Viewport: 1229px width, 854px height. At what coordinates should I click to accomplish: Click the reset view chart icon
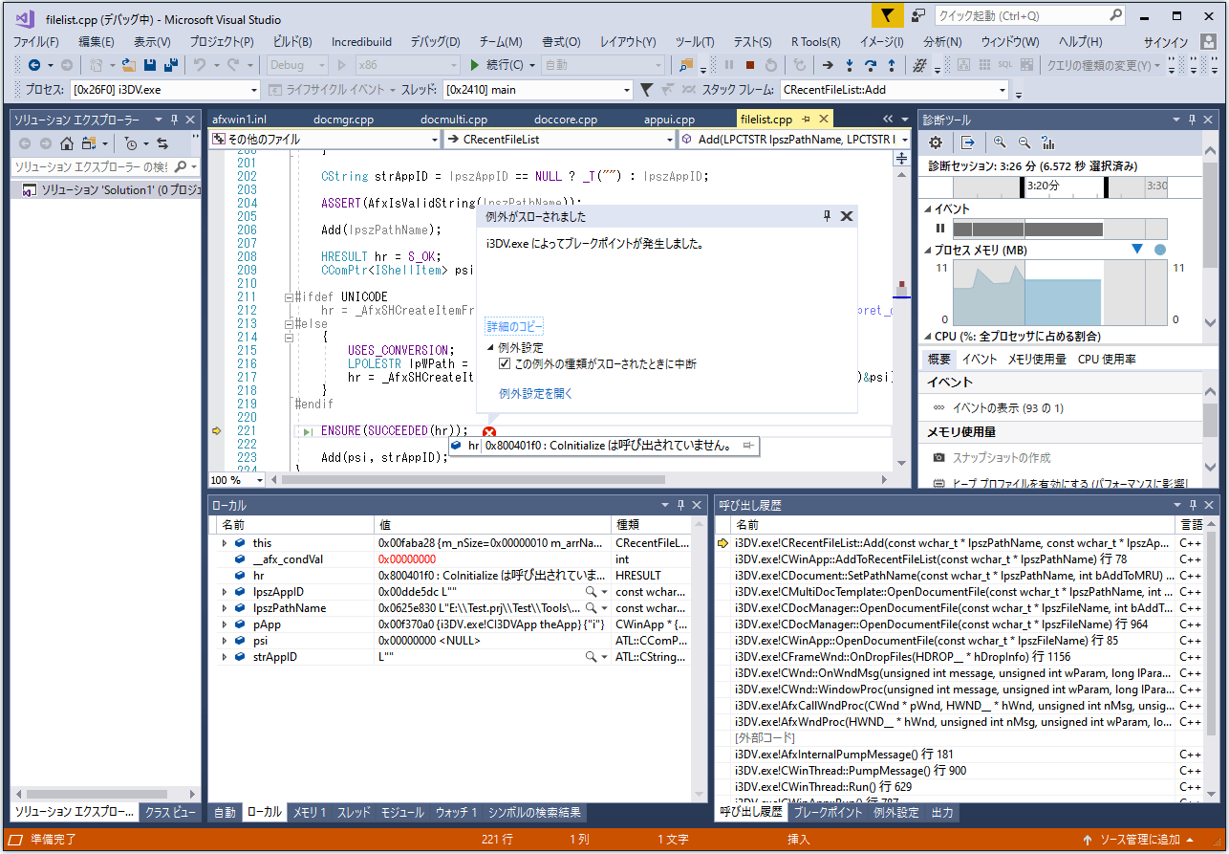point(1048,142)
